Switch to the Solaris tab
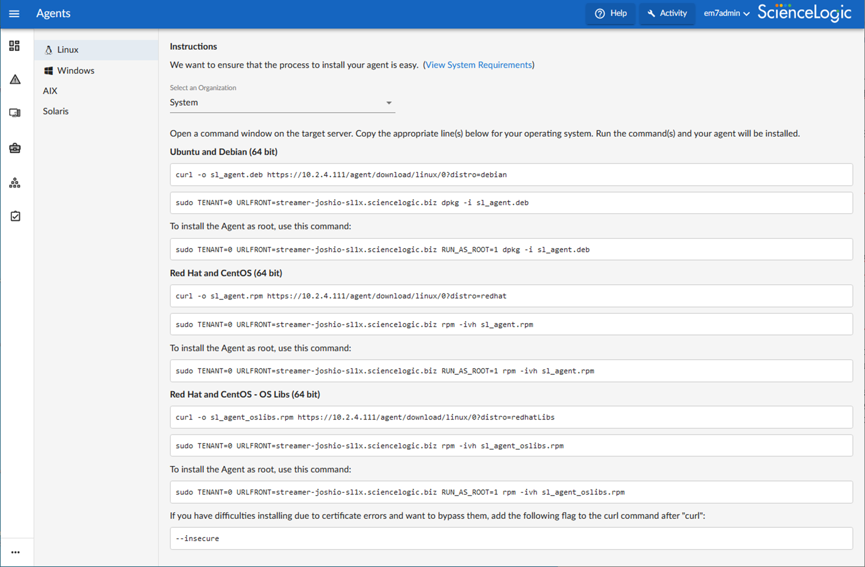Screen dimensions: 865x567 coord(56,111)
